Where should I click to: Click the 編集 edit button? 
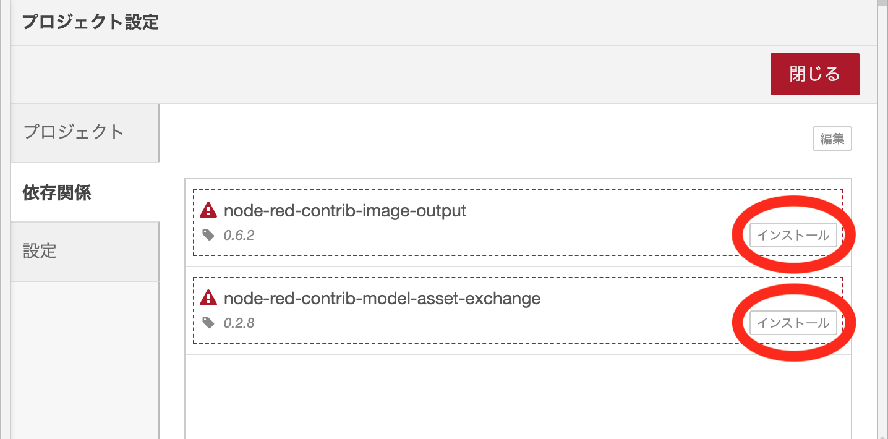[832, 139]
